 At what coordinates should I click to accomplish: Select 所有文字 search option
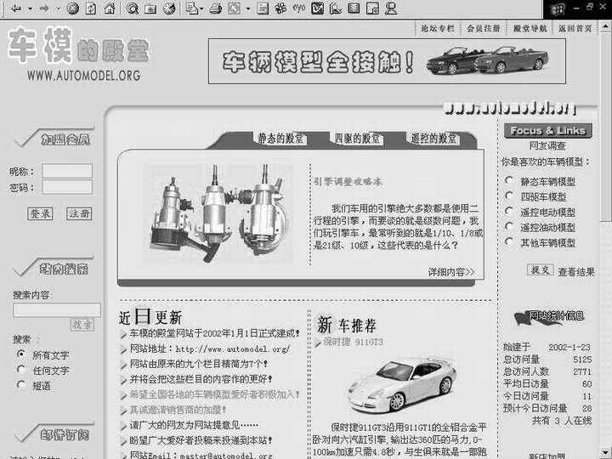pyautogui.click(x=21, y=354)
